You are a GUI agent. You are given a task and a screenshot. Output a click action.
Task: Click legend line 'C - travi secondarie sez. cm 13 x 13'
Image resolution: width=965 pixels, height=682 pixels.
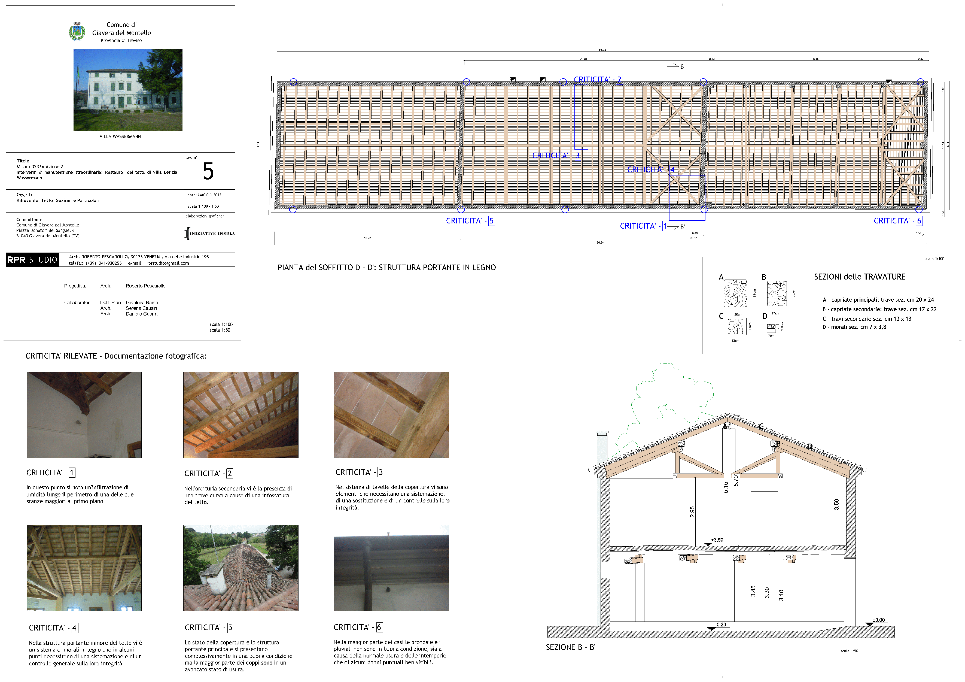tap(867, 319)
